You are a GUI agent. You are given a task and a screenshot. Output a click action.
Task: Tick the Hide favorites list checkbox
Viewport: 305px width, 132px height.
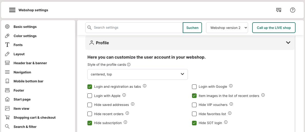194,114
